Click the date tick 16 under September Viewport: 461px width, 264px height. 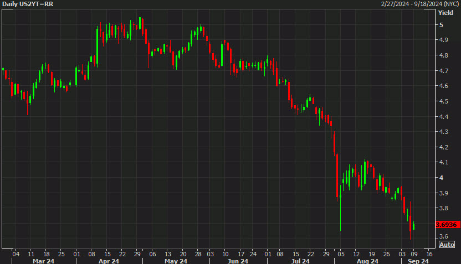[x=429, y=254]
